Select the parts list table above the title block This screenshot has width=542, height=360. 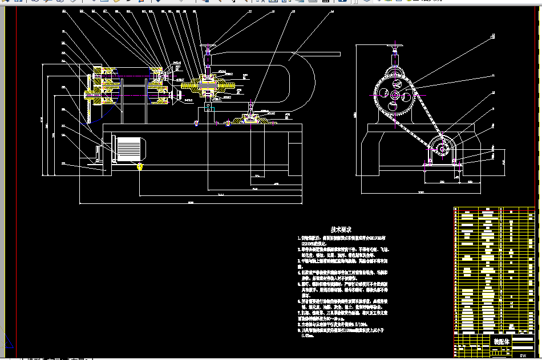[x=494, y=270]
